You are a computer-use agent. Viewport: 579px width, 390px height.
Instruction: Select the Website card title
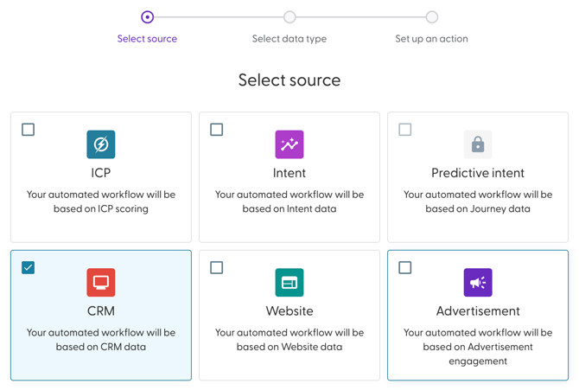click(x=289, y=310)
